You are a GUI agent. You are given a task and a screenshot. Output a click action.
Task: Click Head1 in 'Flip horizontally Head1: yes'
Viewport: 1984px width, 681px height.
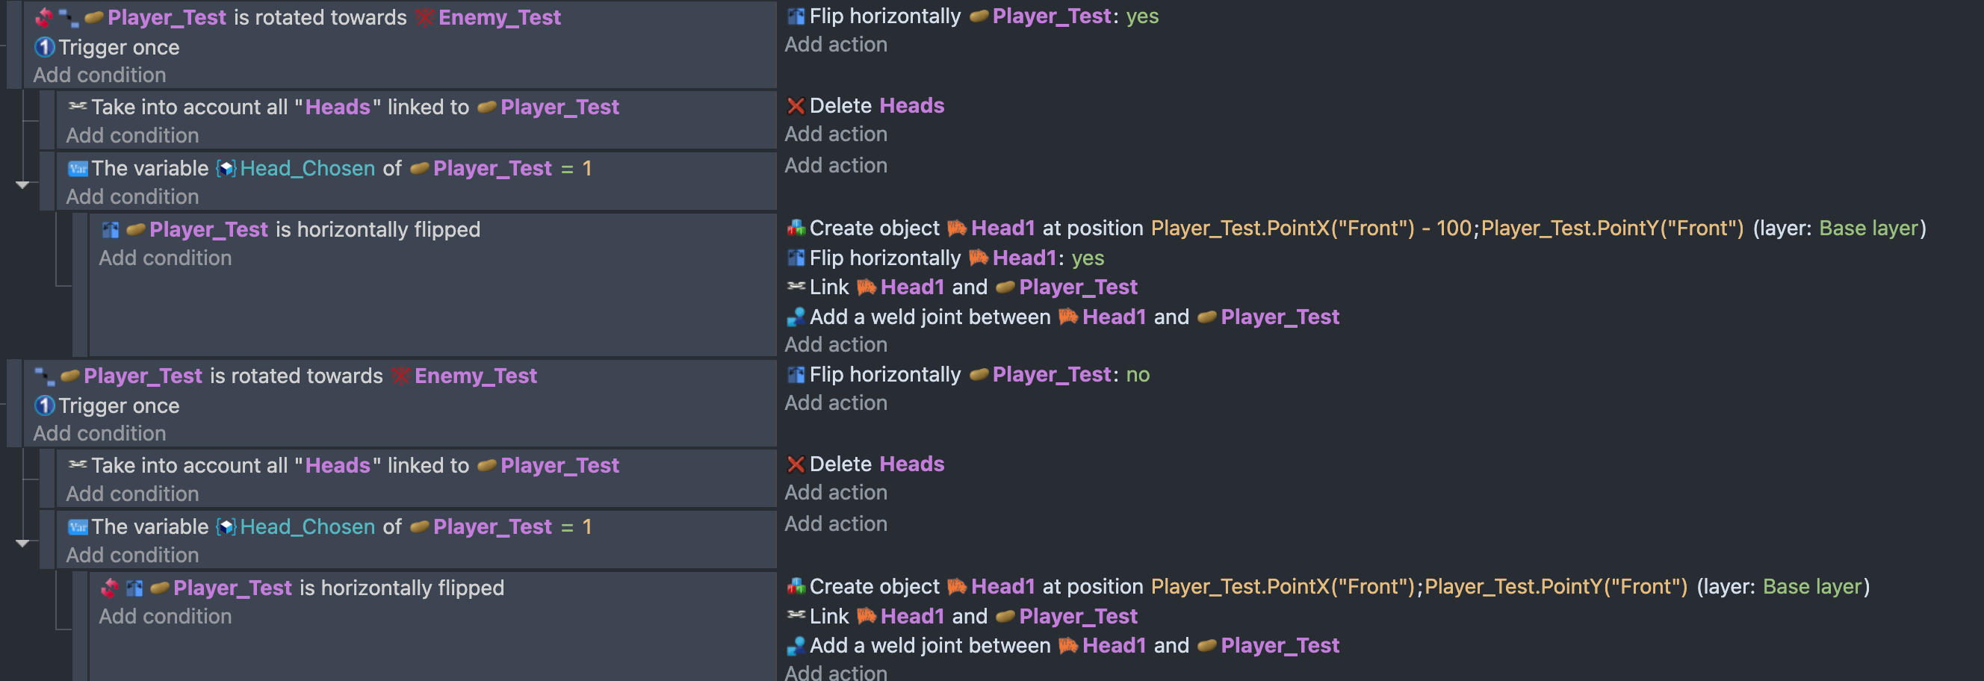[1024, 258]
